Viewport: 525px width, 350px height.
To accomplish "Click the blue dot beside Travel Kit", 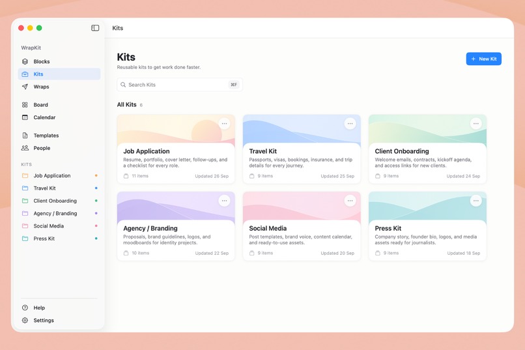I will pos(96,188).
